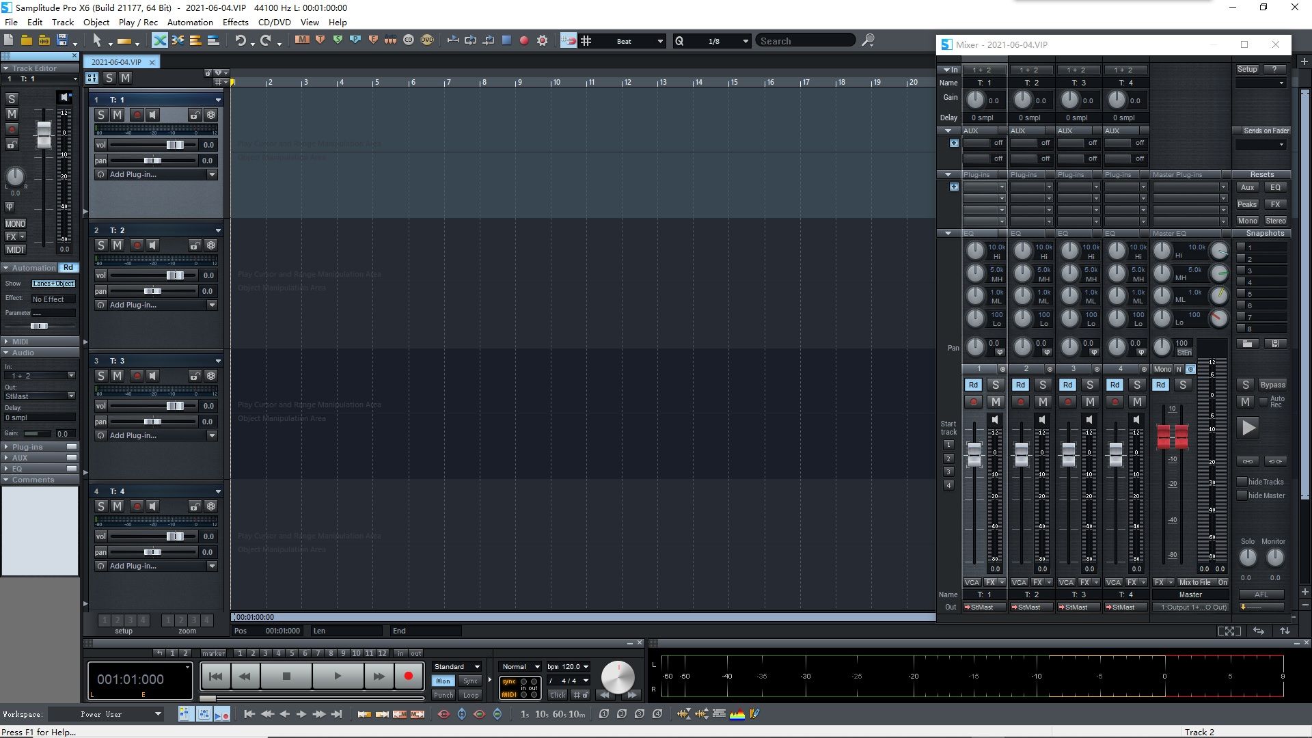
Task: Open the mixer with the M toolbar icon
Action: click(302, 40)
